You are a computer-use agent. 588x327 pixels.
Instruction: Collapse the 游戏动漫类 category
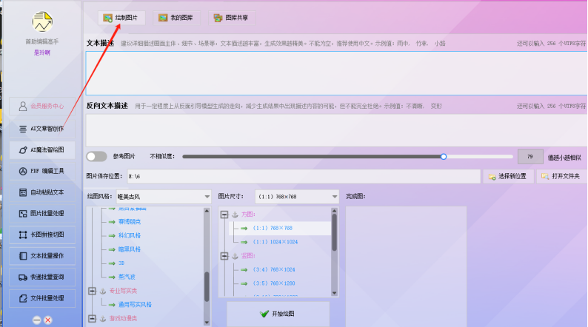[x=93, y=319]
